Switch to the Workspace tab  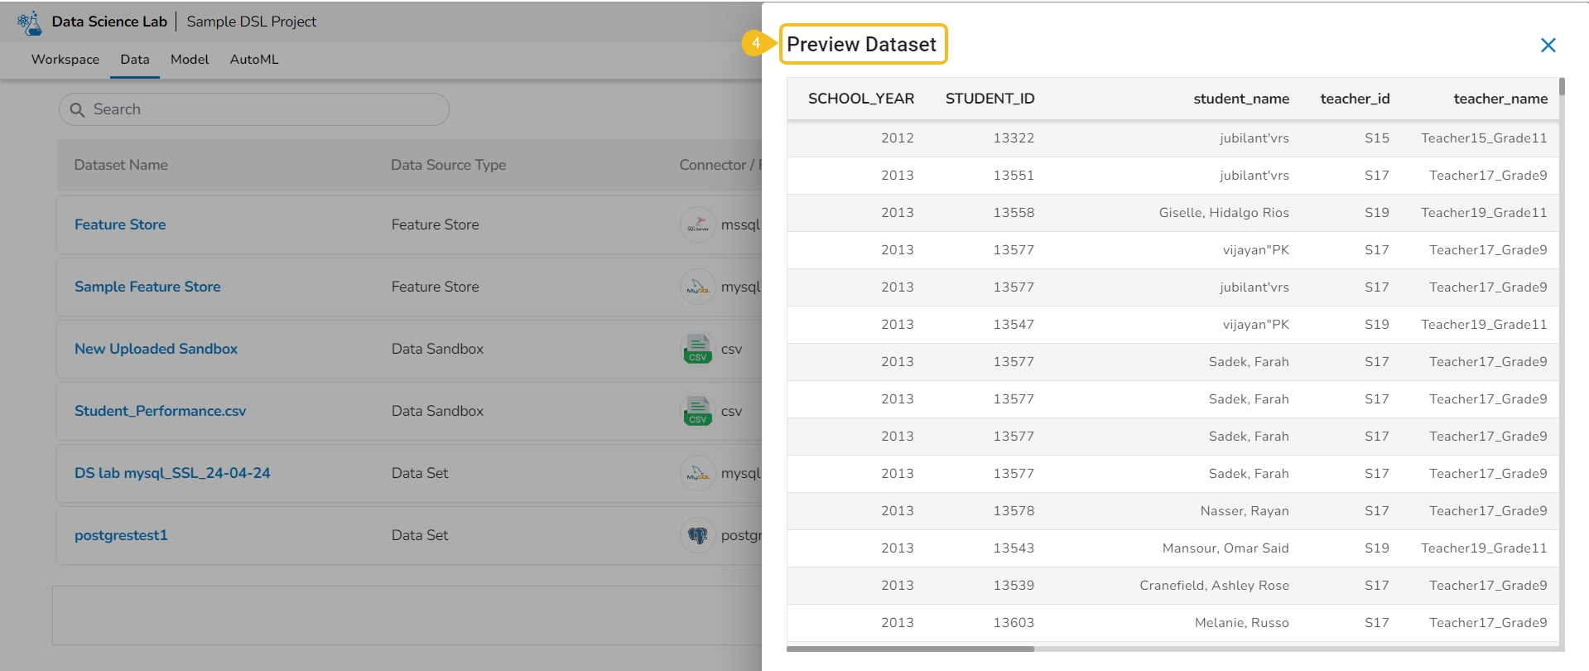pyautogui.click(x=65, y=60)
